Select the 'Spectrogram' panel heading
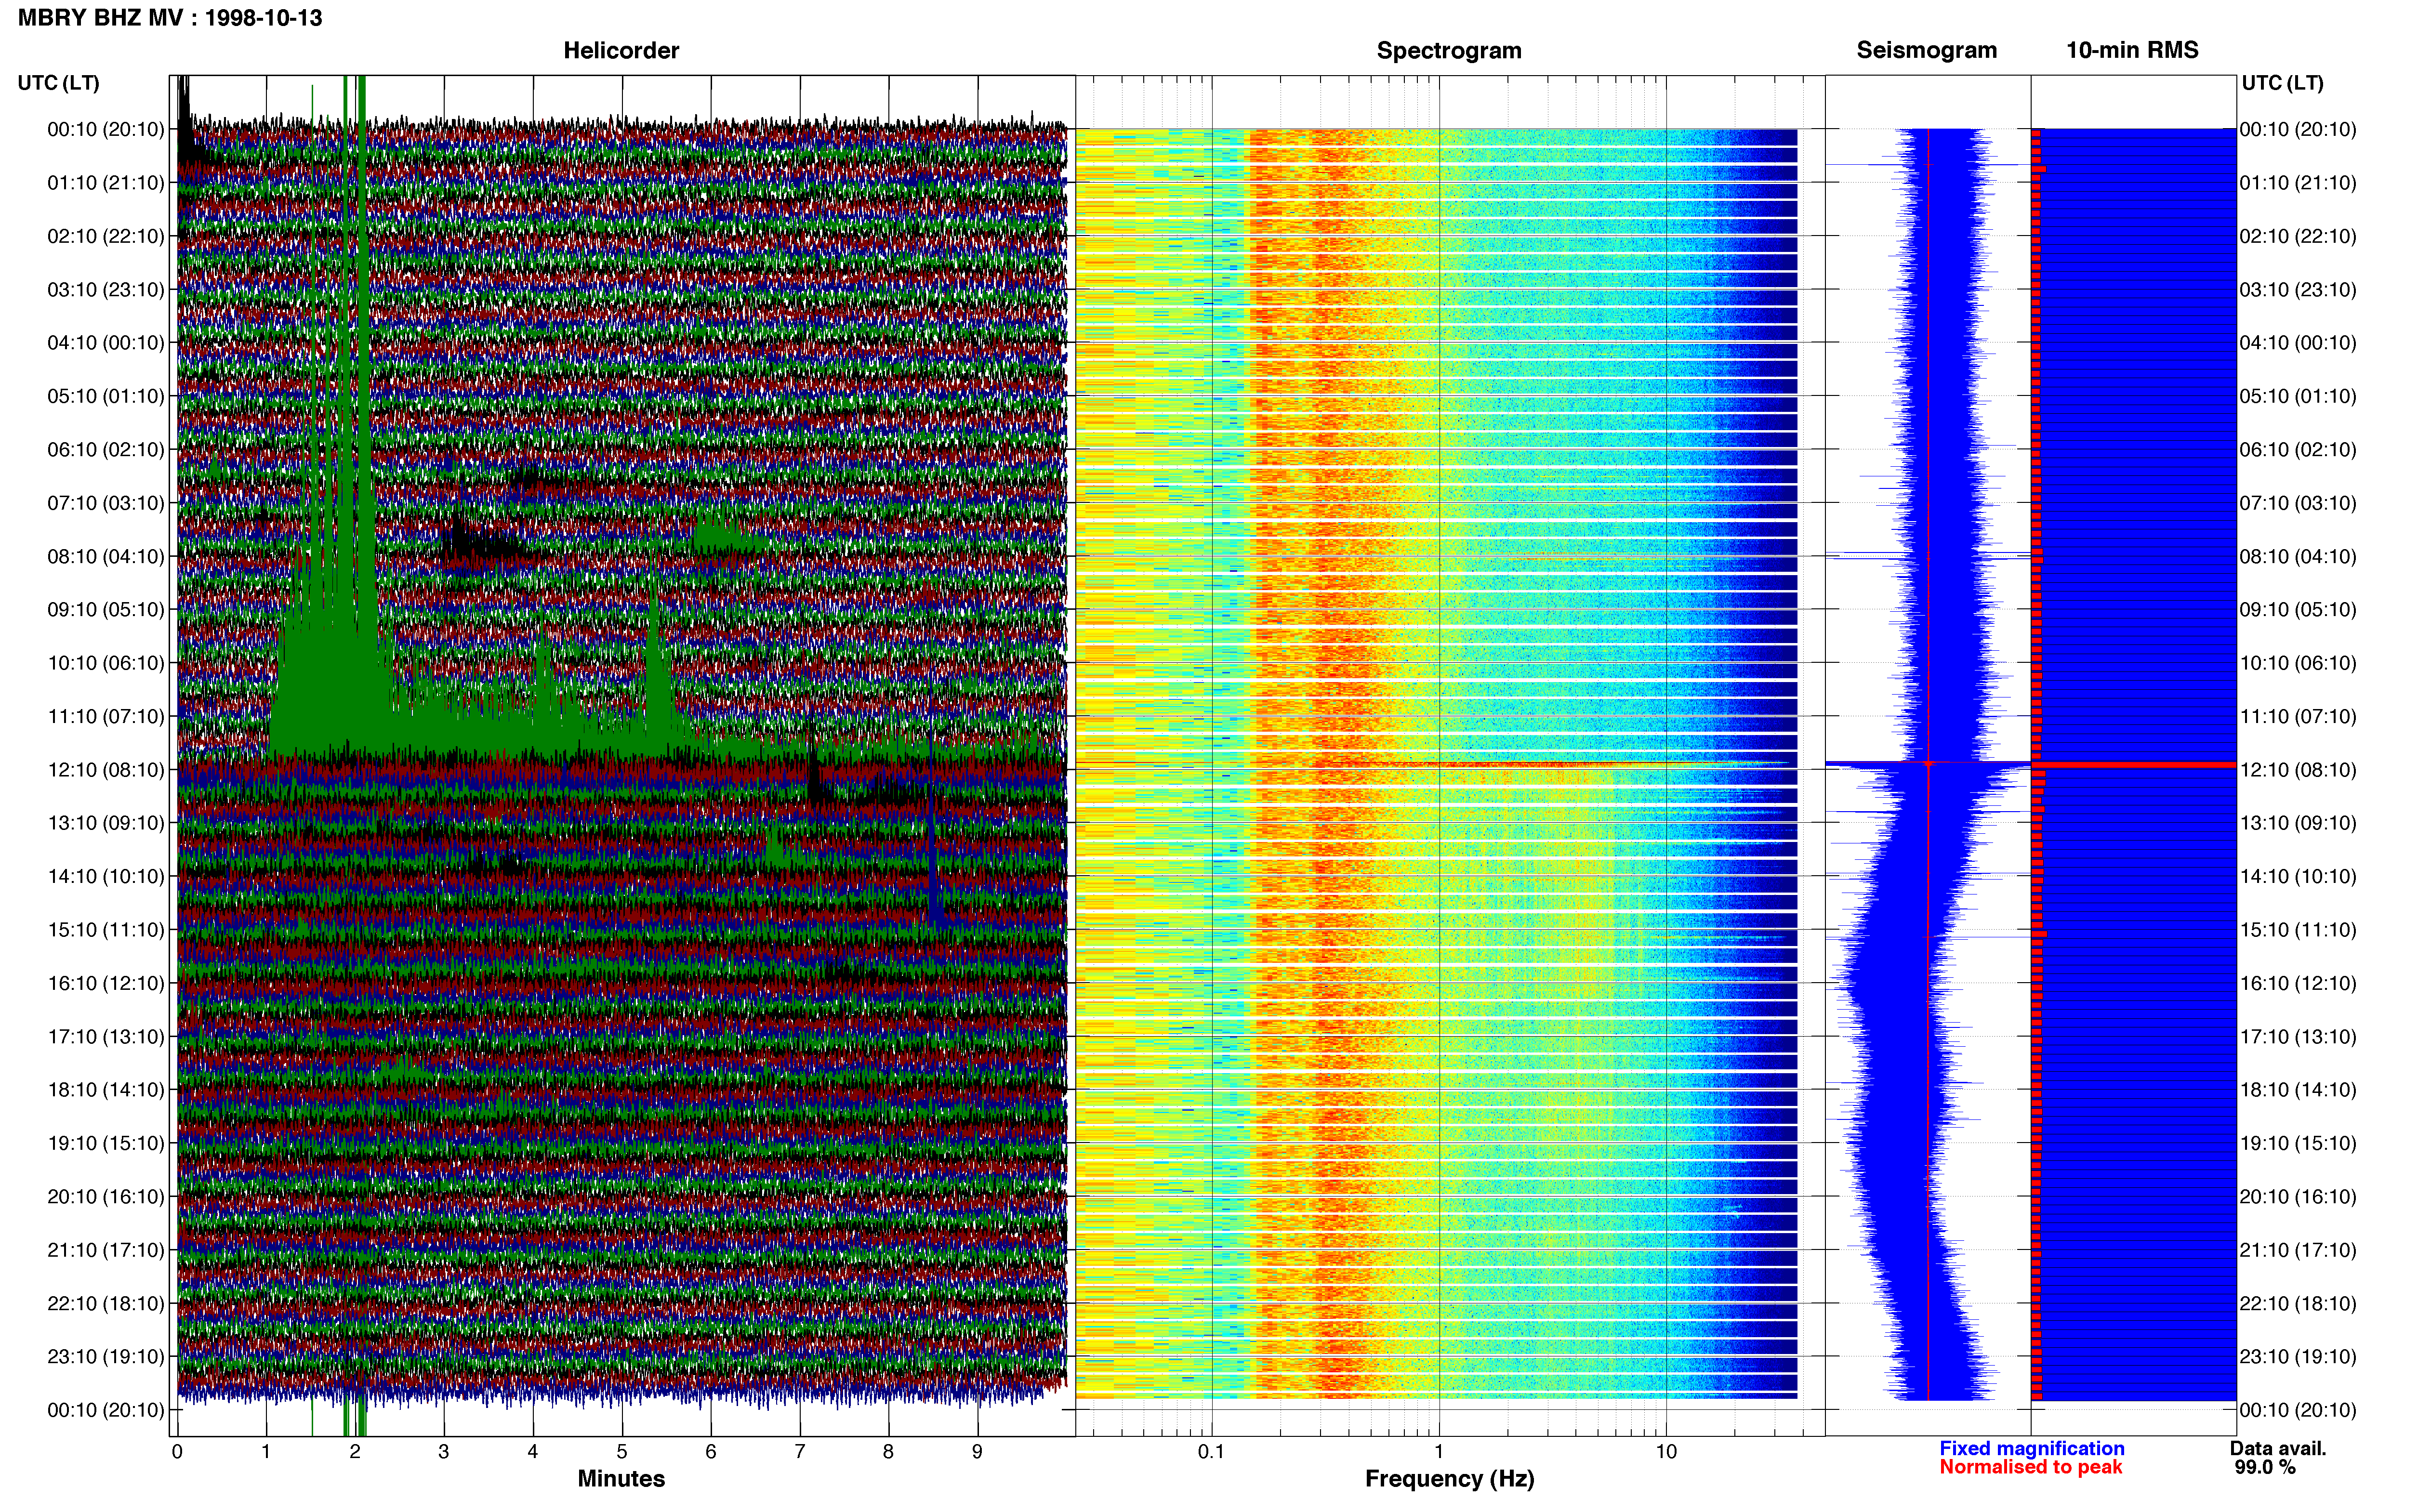This screenshot has height=1512, width=2418. pyautogui.click(x=1449, y=50)
